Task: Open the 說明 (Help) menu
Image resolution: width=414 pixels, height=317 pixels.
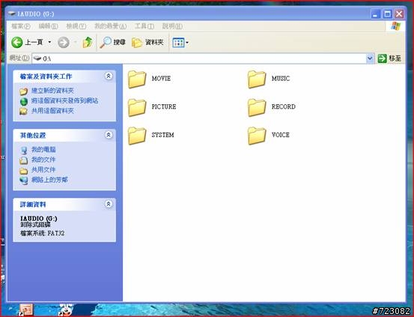Action: (x=172, y=26)
